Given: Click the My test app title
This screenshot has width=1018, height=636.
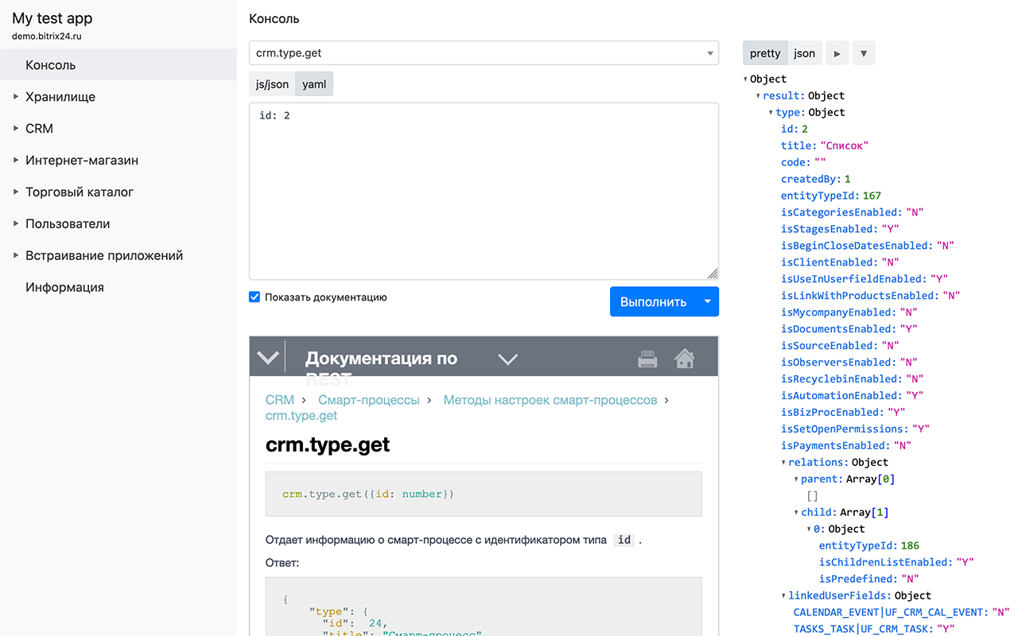Looking at the screenshot, I should click(52, 18).
